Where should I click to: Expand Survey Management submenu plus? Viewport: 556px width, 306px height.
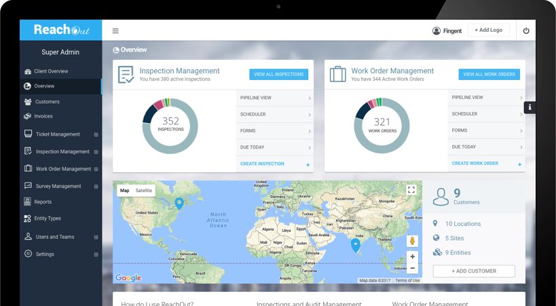pos(96,187)
